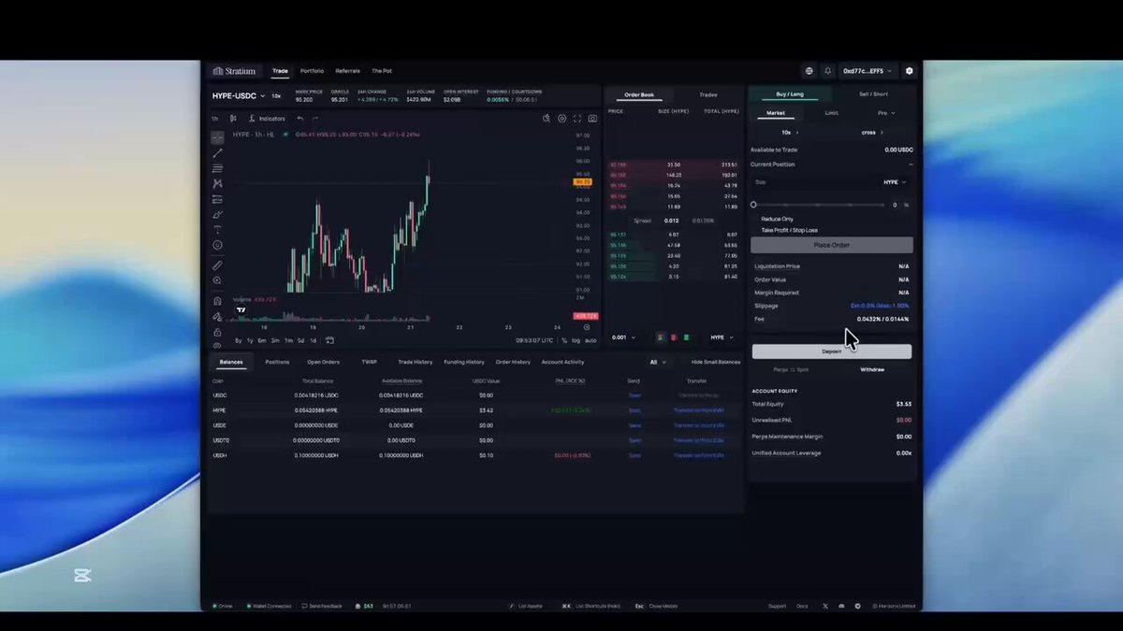Take a chart snapshot with the camera icon
The height and width of the screenshot is (631, 1123).
[x=592, y=119]
